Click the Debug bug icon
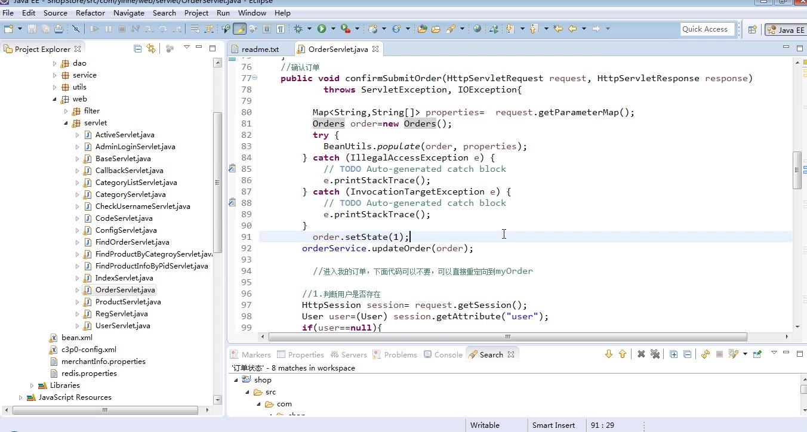The height and width of the screenshot is (432, 807). click(x=298, y=29)
